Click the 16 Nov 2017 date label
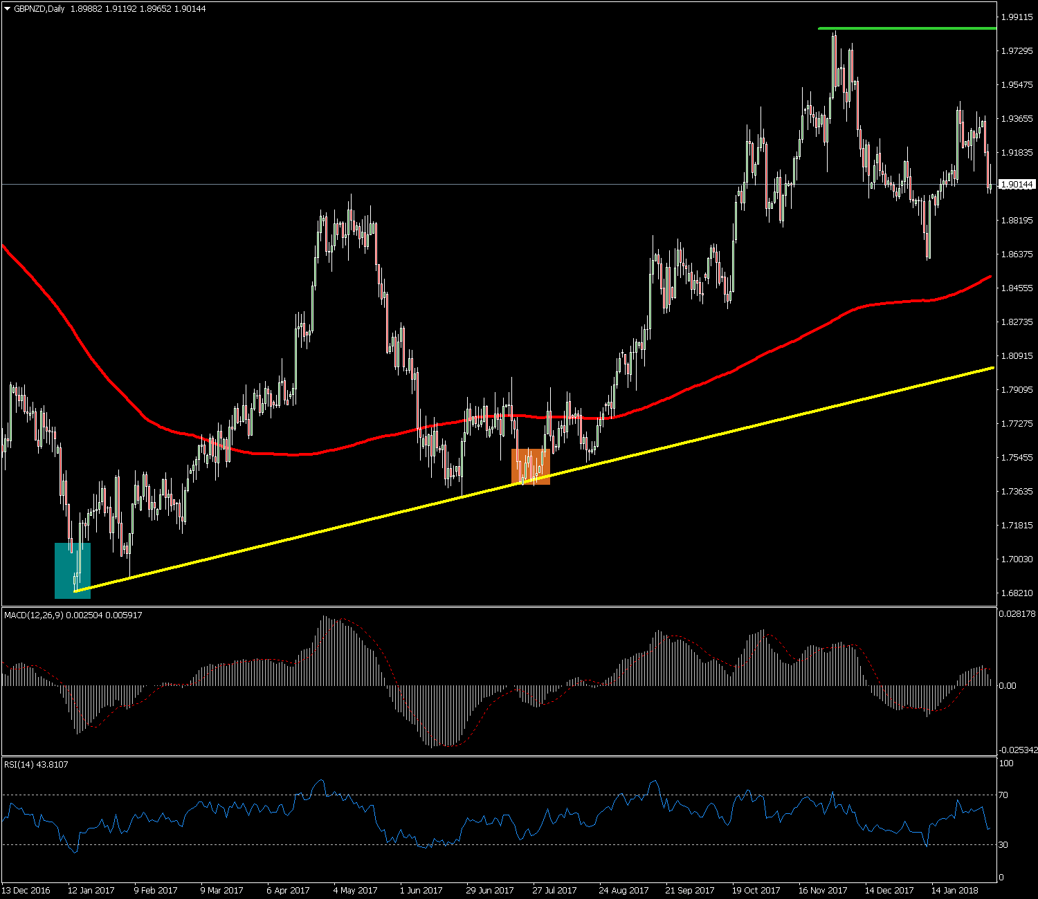Image resolution: width=1038 pixels, height=899 pixels. [x=823, y=890]
